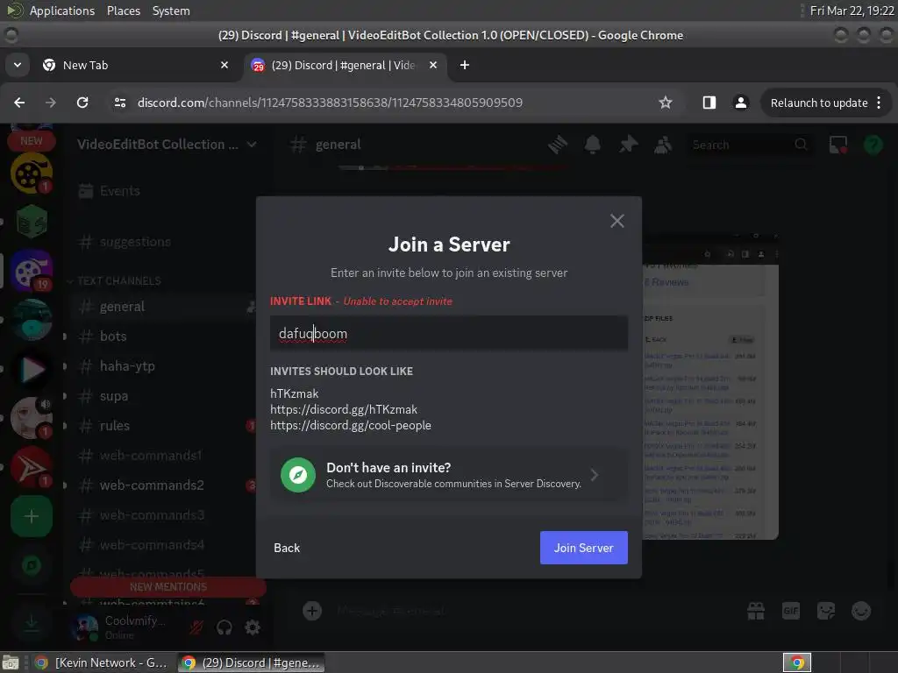Open the tab search dropdown

[18, 65]
